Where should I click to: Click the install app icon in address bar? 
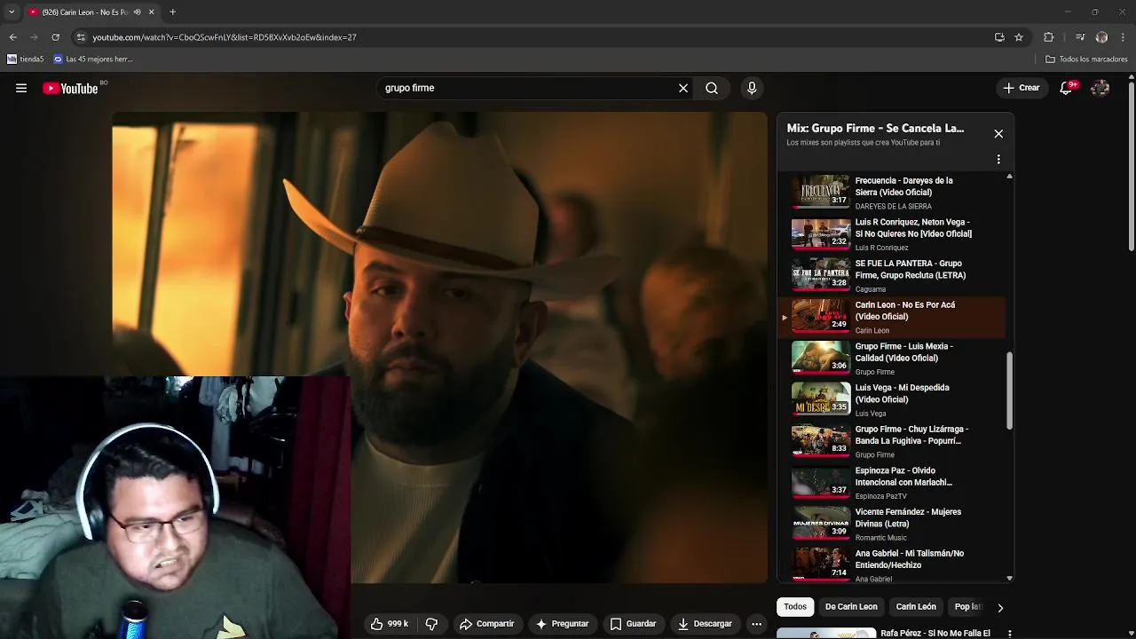[x=999, y=37]
